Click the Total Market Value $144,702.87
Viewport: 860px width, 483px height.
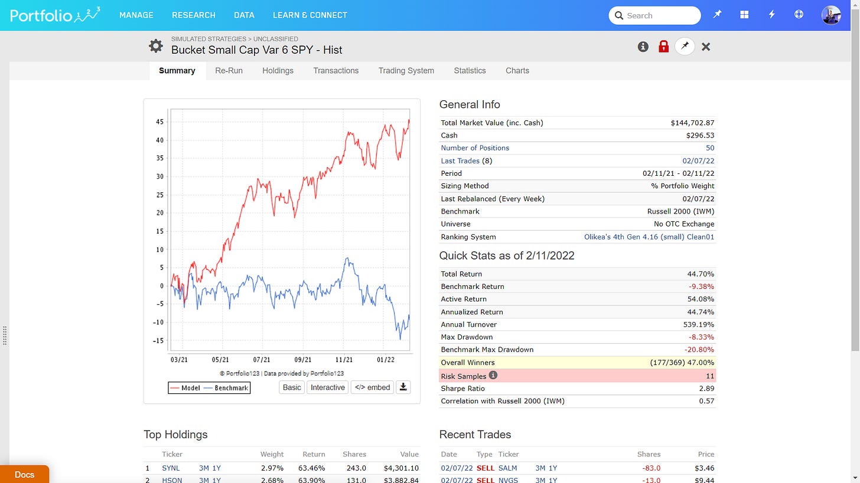[x=692, y=123]
